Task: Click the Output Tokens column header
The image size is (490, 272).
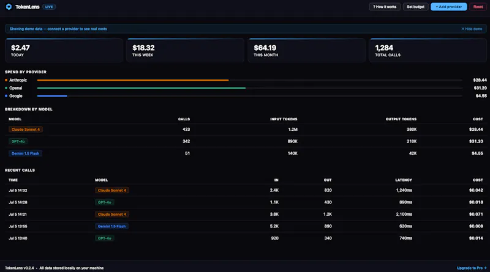Action: pos(401,119)
